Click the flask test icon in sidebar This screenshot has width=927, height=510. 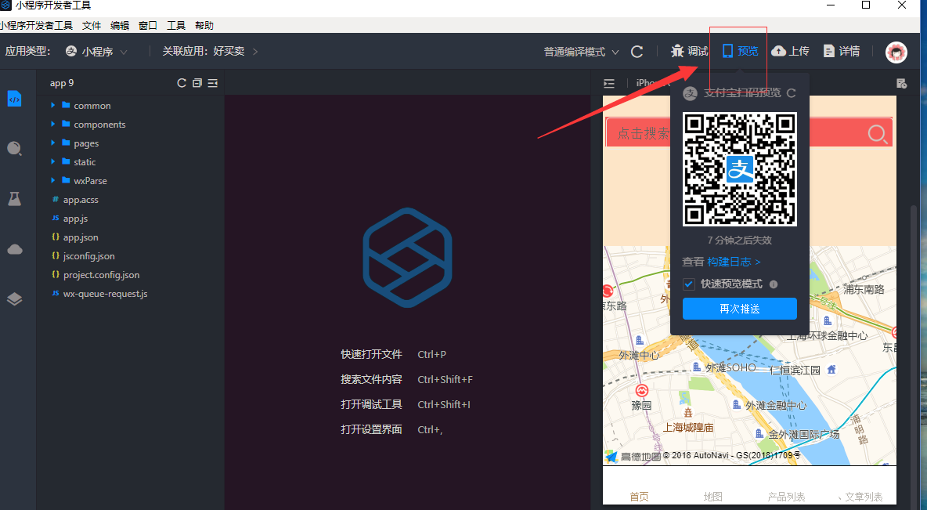tap(14, 199)
